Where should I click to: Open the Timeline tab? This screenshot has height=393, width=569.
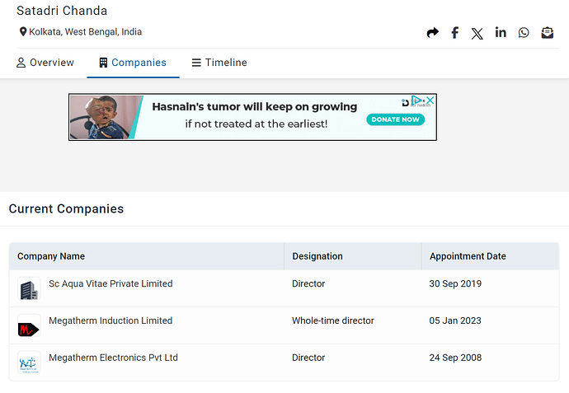(219, 63)
